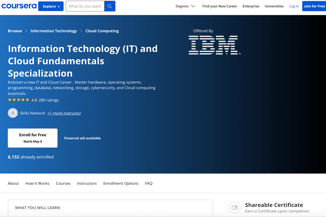Expand the Degrees menu

click(x=185, y=6)
